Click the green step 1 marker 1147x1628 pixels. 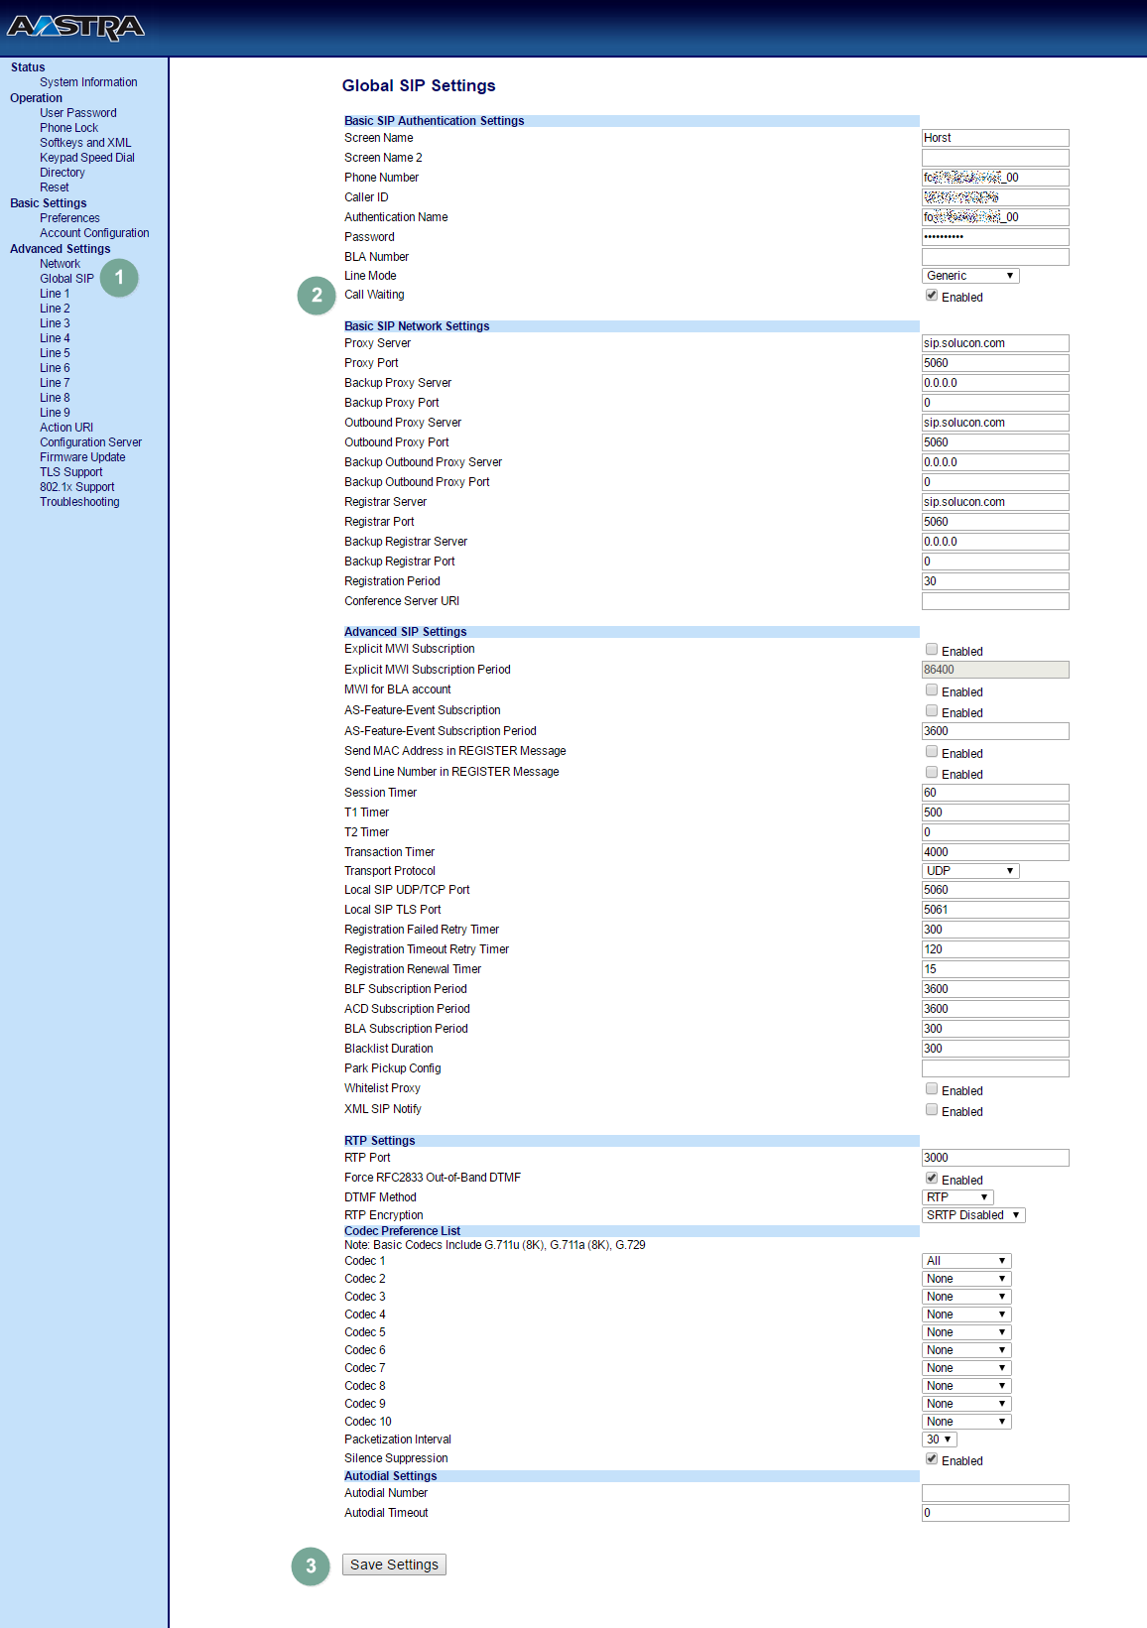[x=119, y=278]
